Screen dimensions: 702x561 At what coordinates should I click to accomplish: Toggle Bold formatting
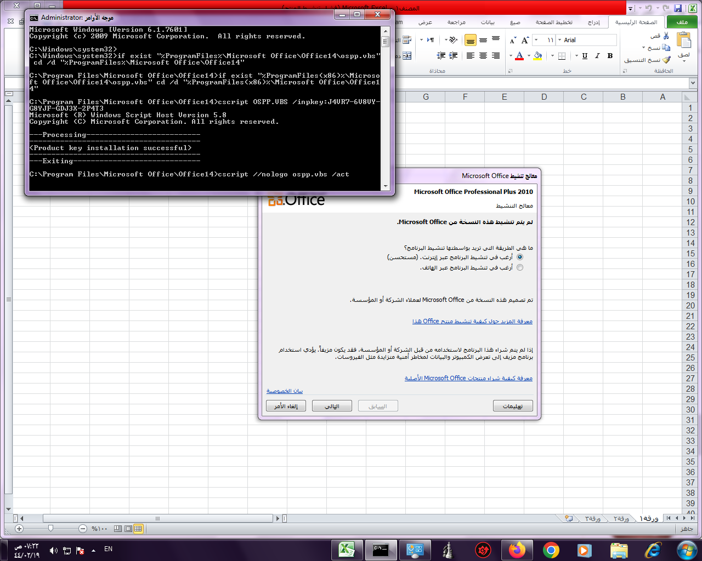(x=610, y=56)
